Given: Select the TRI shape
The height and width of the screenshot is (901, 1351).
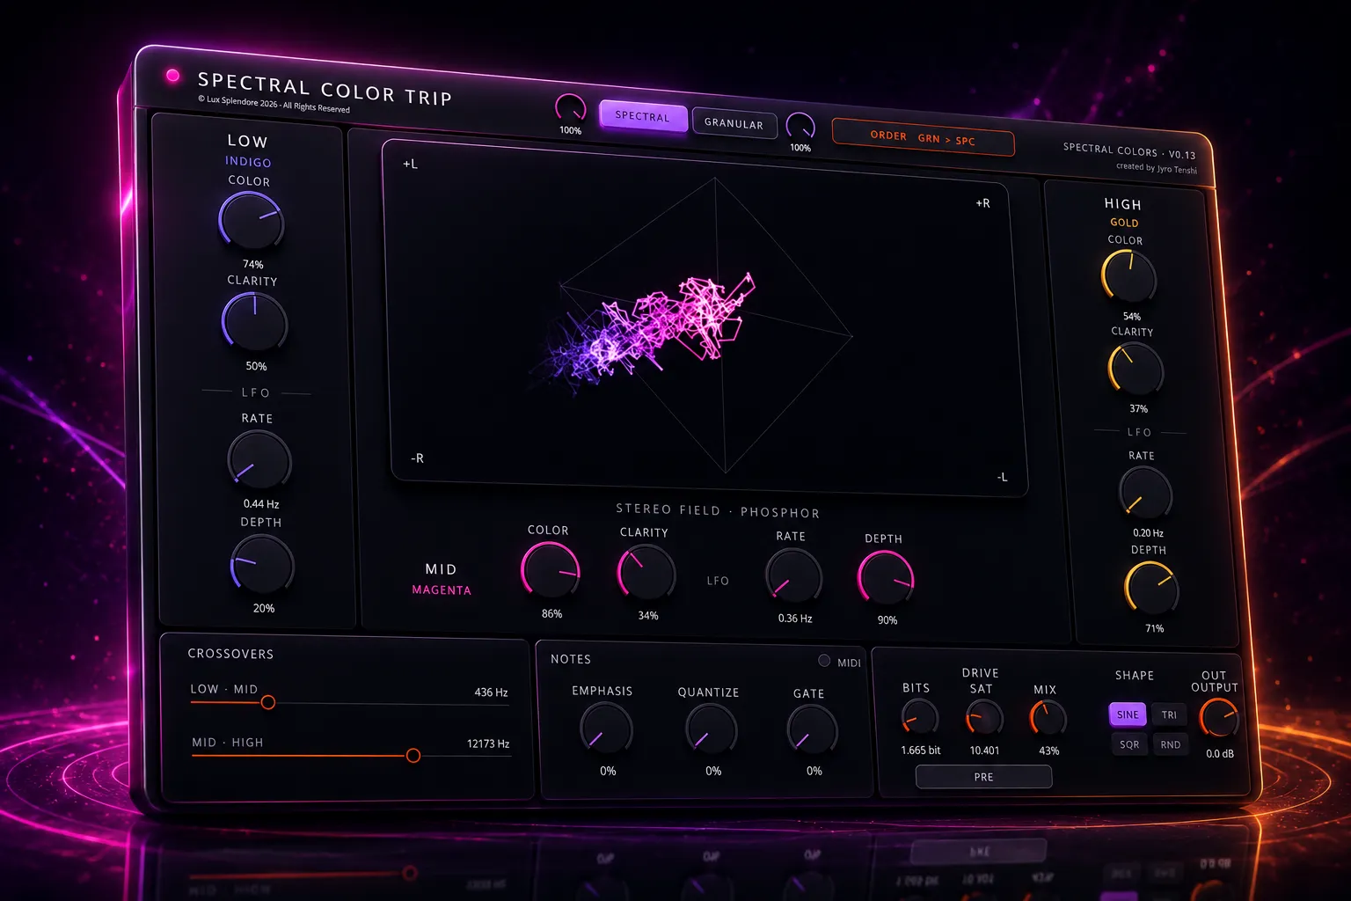Looking at the screenshot, I should pos(1169,714).
